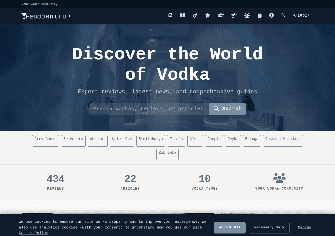Open the info circle icon
This screenshot has height=236, width=335.
272,15
